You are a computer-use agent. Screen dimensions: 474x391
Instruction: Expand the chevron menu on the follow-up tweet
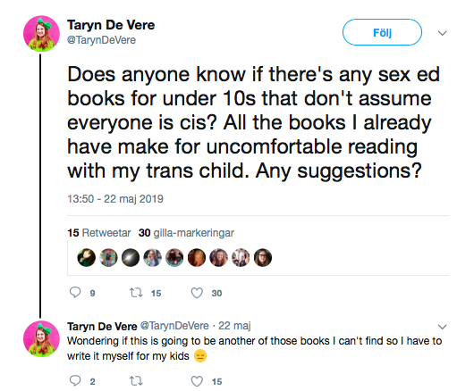pos(443,327)
